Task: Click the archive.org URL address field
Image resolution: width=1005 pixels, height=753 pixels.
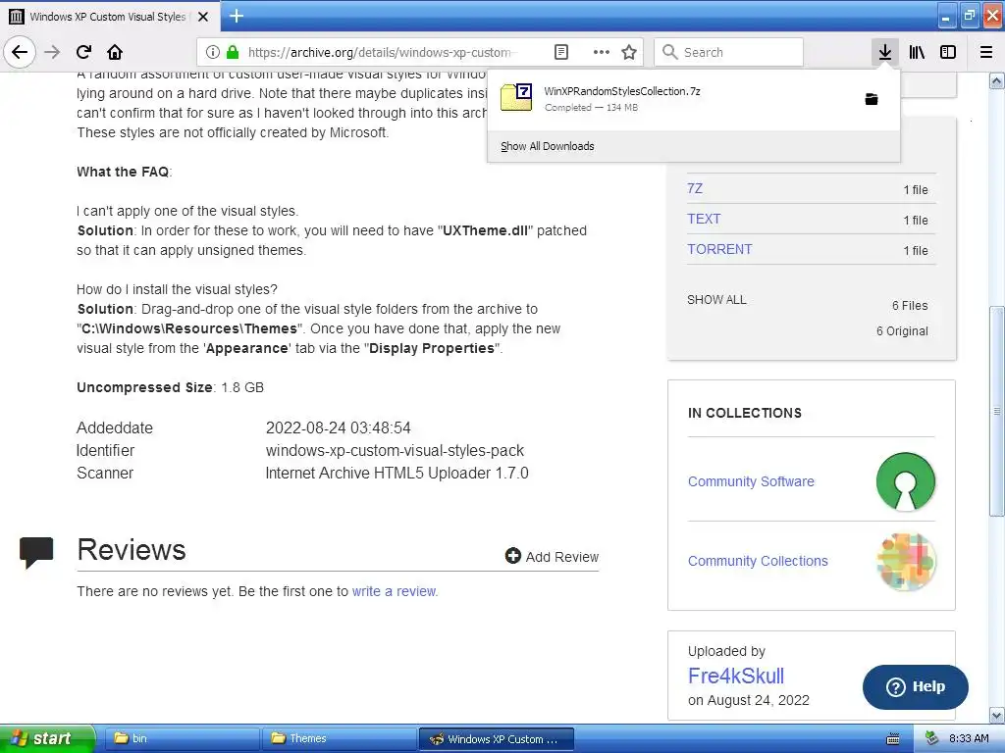Action: [380, 53]
